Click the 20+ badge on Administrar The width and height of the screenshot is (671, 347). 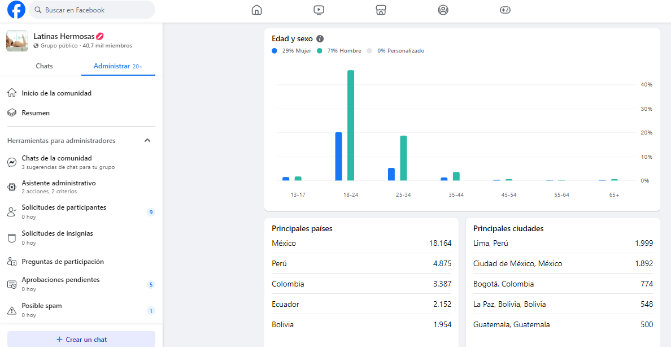138,66
